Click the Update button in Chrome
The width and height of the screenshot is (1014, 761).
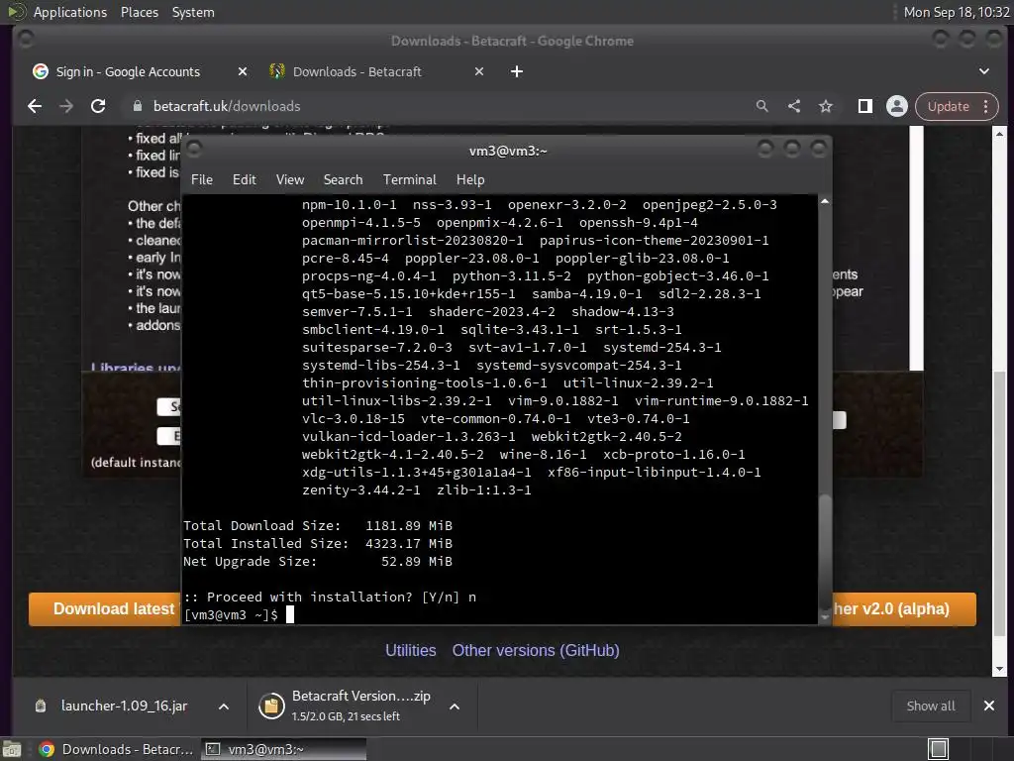coord(948,106)
